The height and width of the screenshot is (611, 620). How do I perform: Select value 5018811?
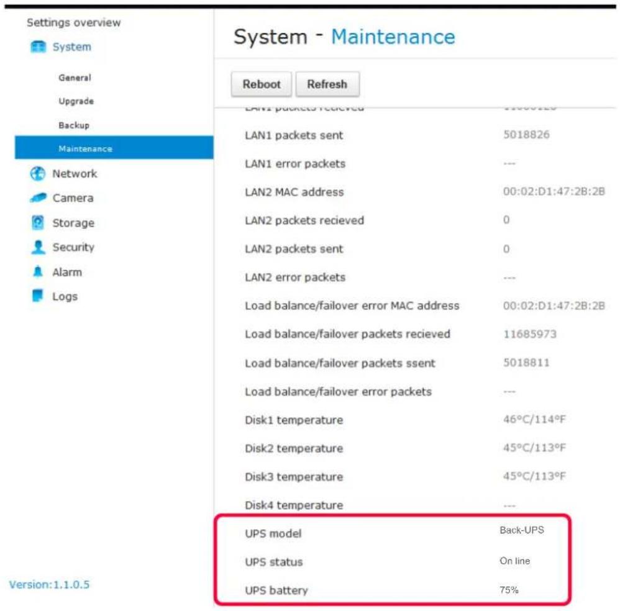(526, 363)
